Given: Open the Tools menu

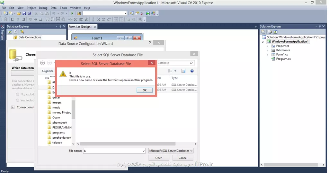Looking at the screenshot, I should (x=63, y=8).
